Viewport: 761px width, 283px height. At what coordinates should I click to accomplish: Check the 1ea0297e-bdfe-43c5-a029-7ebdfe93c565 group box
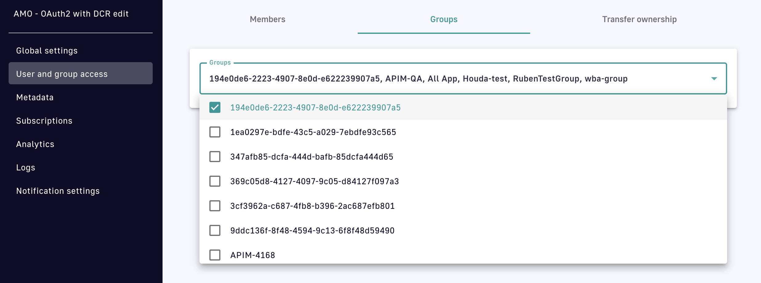coord(215,132)
